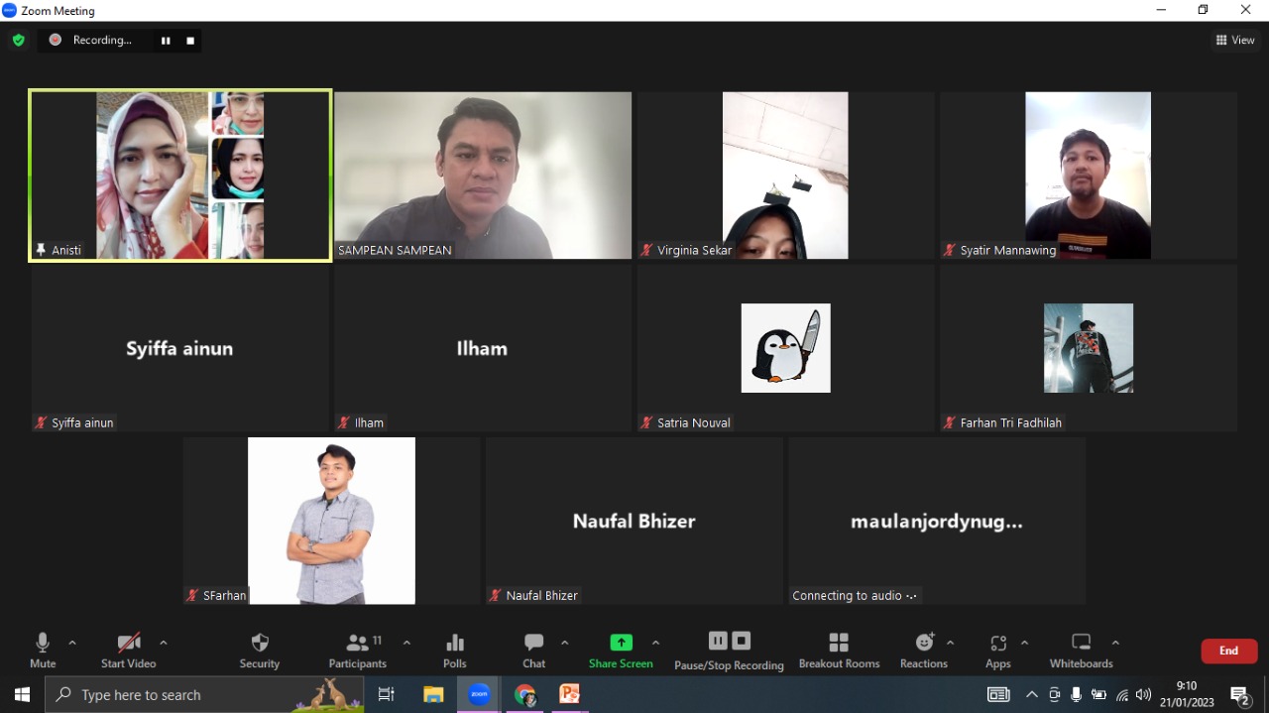This screenshot has width=1269, height=713.
Task: Click the red End meeting button
Action: (1228, 651)
